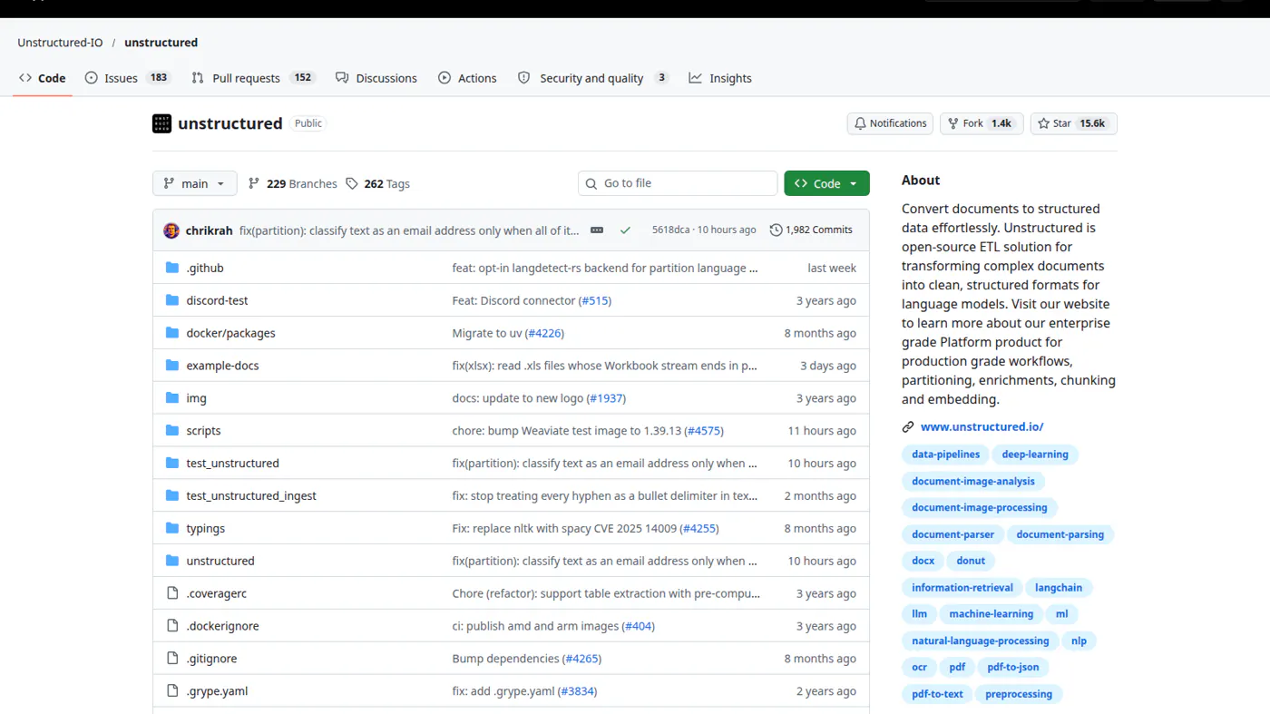Click the folder icon beside test_unstructured_ingest
This screenshot has height=714, width=1270.
click(x=172, y=495)
